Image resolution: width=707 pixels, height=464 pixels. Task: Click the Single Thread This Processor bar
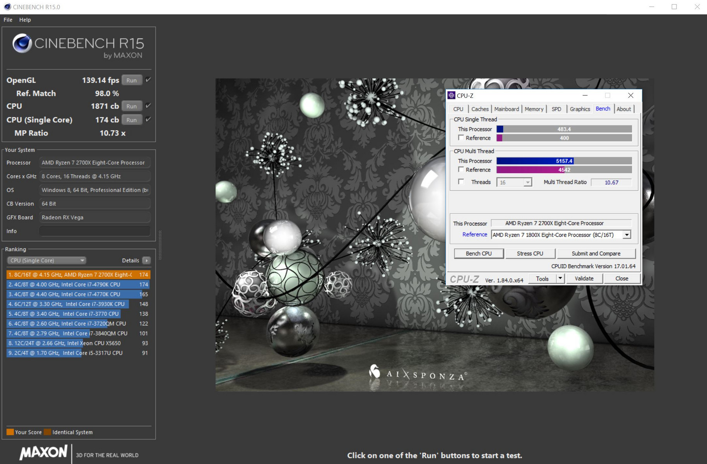(x=564, y=129)
